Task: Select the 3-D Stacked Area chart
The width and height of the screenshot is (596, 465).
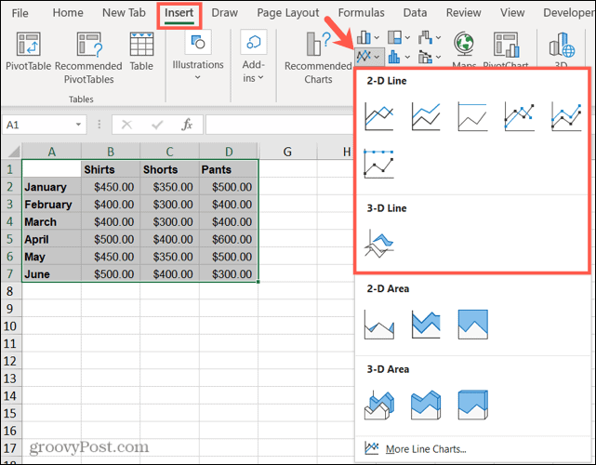Action: point(426,405)
